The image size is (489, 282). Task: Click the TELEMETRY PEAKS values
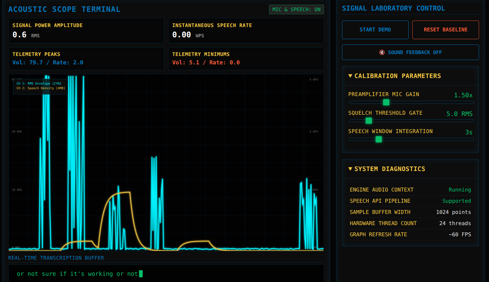coord(48,62)
